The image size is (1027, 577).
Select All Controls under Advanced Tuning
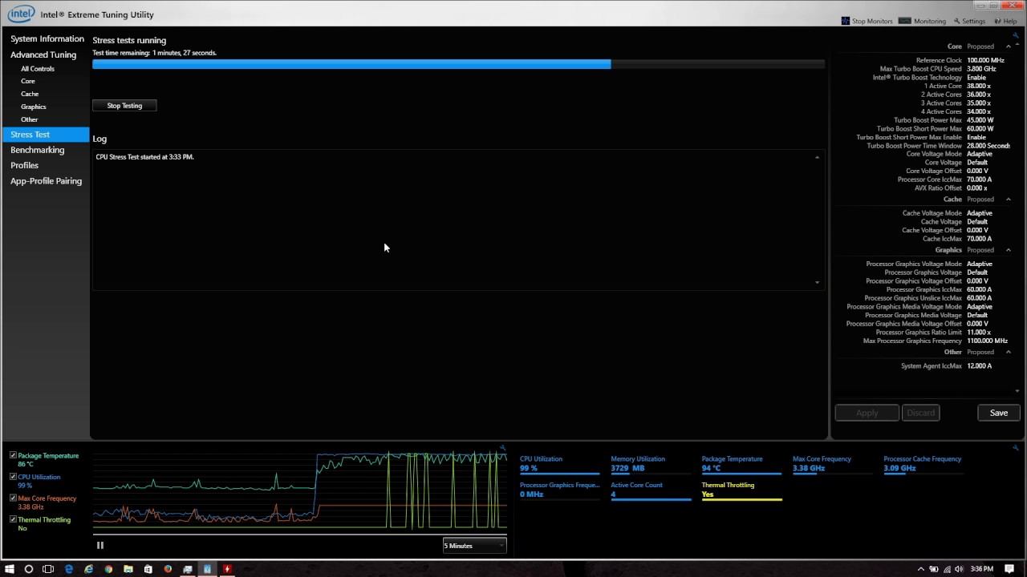(x=38, y=69)
